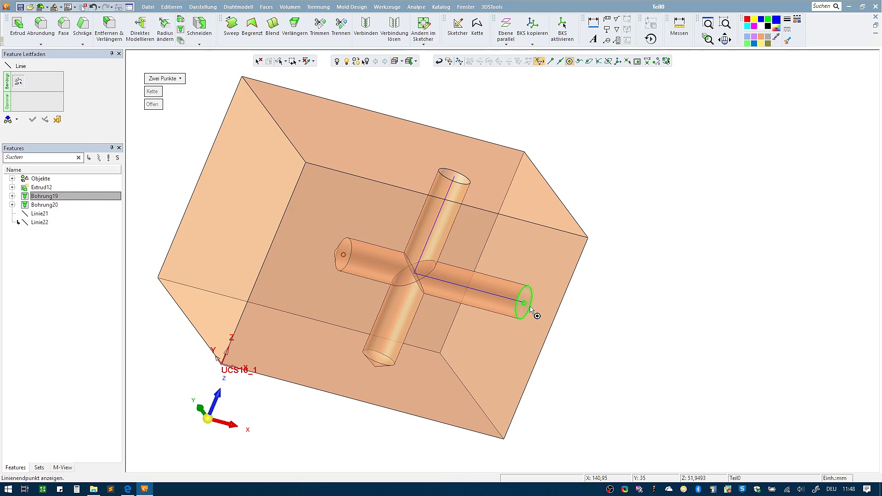
Task: Choose the Blend tool
Action: pos(272,27)
